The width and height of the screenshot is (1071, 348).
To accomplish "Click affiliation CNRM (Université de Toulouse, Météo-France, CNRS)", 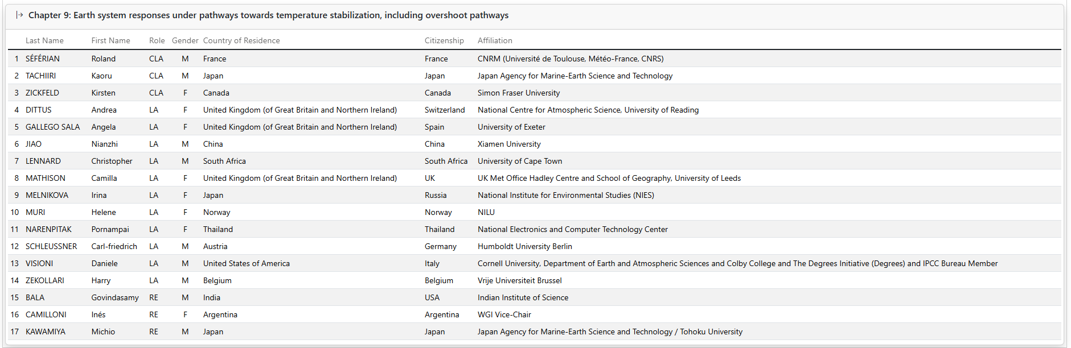I will pyautogui.click(x=571, y=59).
